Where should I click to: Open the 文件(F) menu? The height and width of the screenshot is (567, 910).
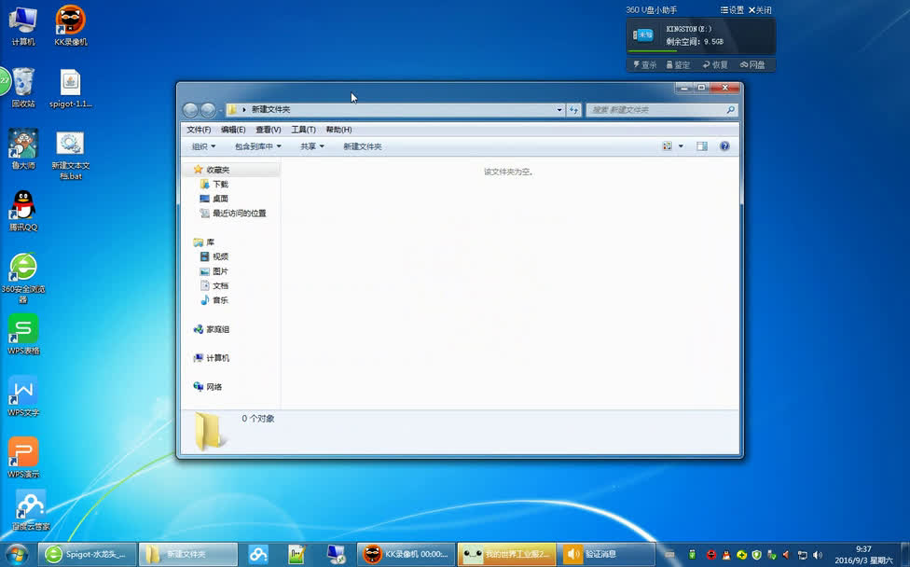point(199,130)
